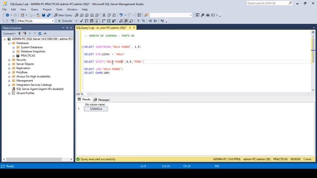
Task: Click Quick Launch search magnifier icon
Action: [290, 3]
